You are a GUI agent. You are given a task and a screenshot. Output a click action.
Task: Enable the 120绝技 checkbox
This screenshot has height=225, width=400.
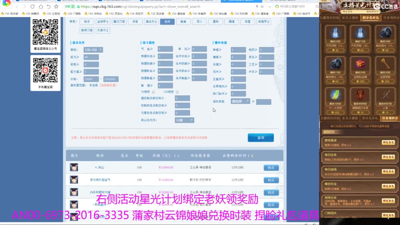click(177, 92)
